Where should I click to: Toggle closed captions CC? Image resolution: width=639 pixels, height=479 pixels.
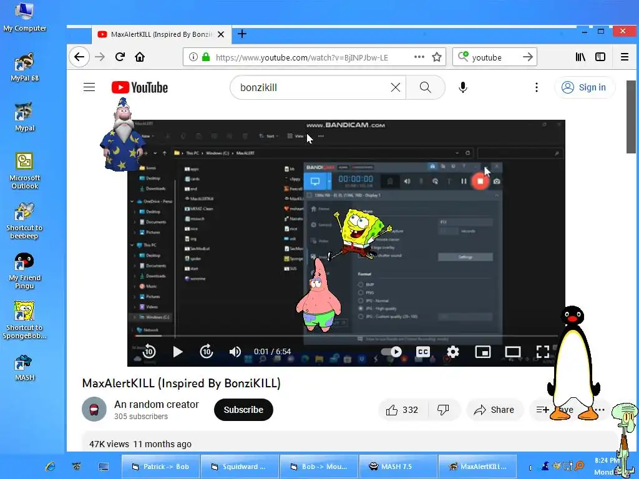(x=423, y=352)
